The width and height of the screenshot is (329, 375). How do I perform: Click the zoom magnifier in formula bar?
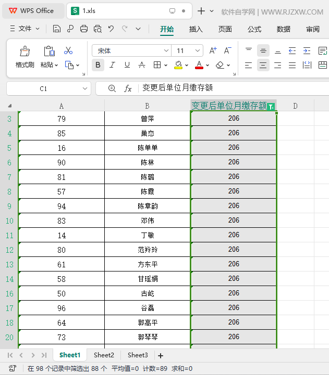pyautogui.click(x=112, y=88)
